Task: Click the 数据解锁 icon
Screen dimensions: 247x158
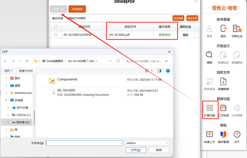Action: (x=237, y=55)
